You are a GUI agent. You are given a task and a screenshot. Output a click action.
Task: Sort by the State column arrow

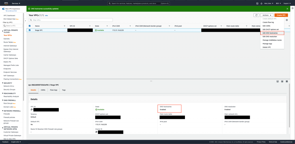point(107,26)
